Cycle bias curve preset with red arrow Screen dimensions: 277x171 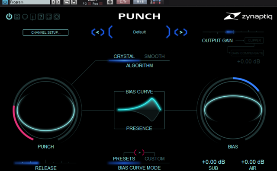pyautogui.click(x=139, y=152)
